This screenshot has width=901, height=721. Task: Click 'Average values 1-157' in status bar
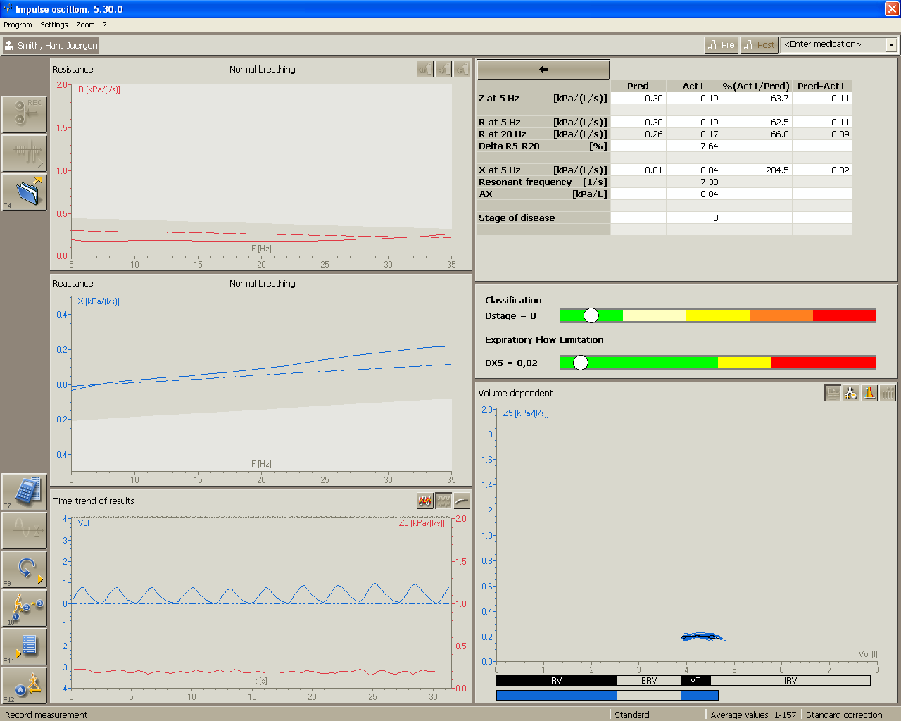(x=753, y=715)
